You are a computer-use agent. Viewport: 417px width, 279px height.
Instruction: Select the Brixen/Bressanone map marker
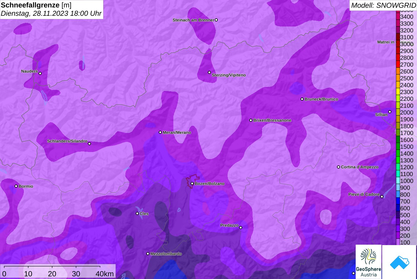tap(251, 120)
